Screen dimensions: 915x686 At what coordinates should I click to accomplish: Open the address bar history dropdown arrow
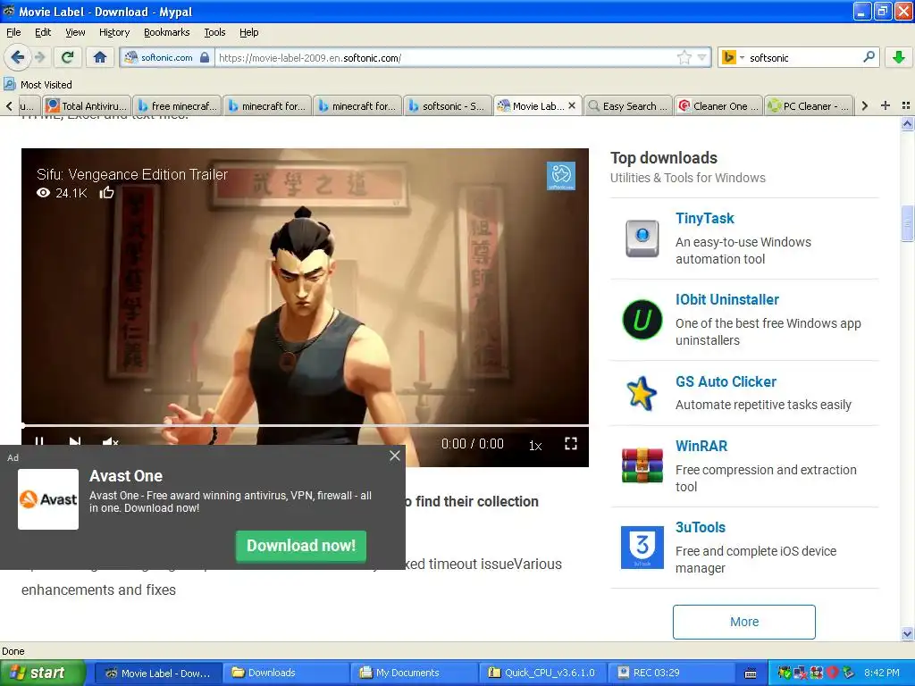[x=702, y=57]
